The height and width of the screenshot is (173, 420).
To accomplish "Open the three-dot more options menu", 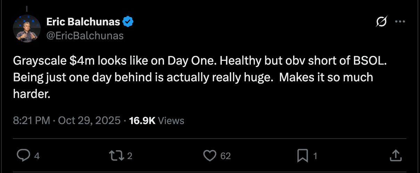I will pos(400,22).
